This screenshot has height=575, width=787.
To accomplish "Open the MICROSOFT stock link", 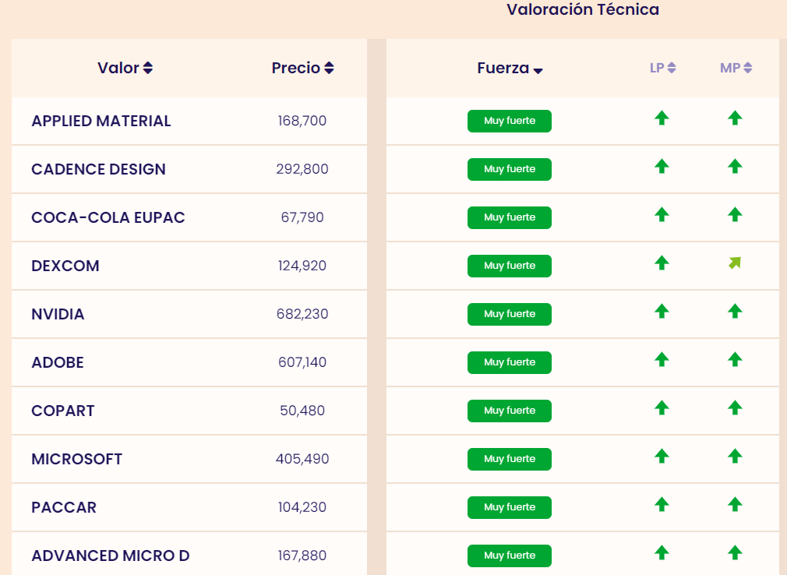I will click(76, 459).
